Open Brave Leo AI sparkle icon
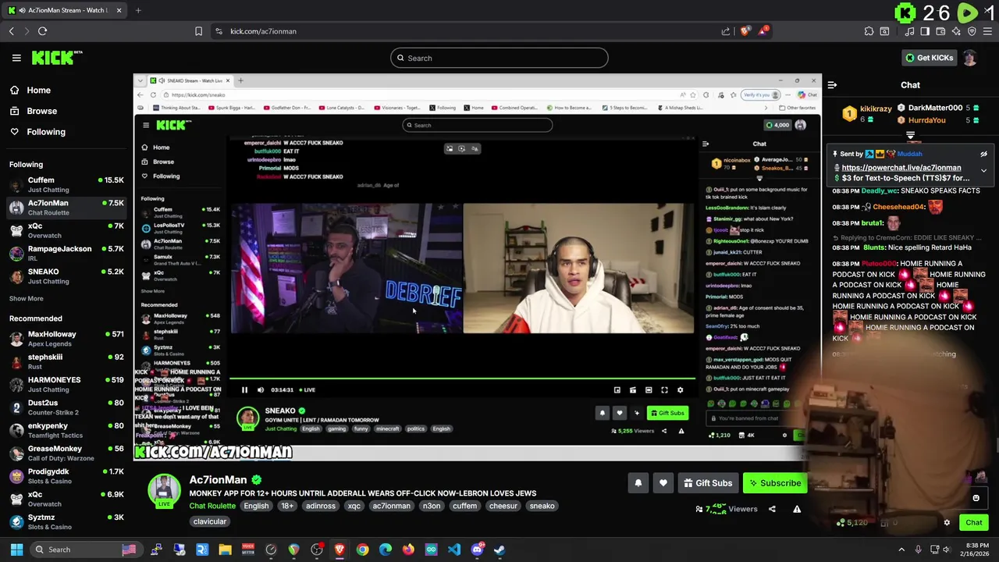Screen dimensions: 999x562 tap(956, 31)
